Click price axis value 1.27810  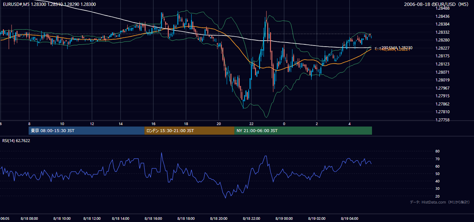click(443, 112)
